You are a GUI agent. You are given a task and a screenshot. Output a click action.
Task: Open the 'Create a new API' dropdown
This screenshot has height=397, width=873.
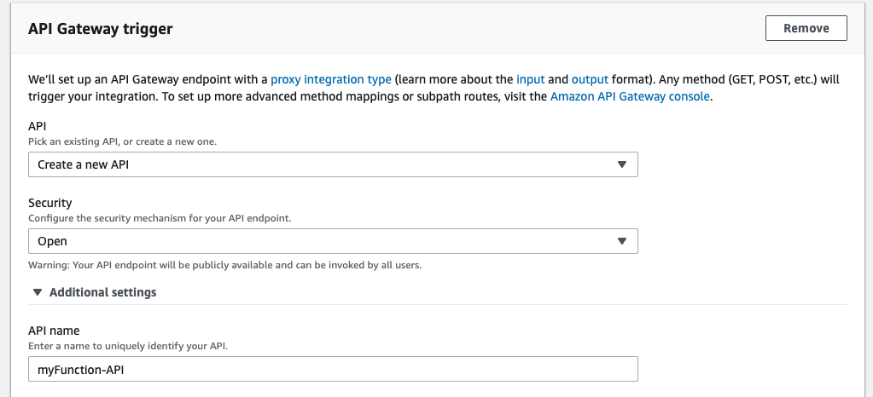(x=333, y=164)
